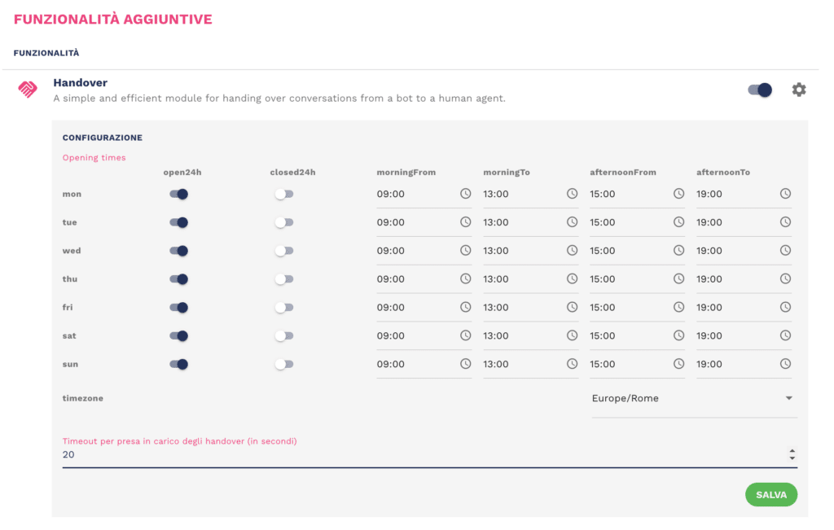Open clock picker for thu morningFrom
The height and width of the screenshot is (530, 834).
click(465, 278)
